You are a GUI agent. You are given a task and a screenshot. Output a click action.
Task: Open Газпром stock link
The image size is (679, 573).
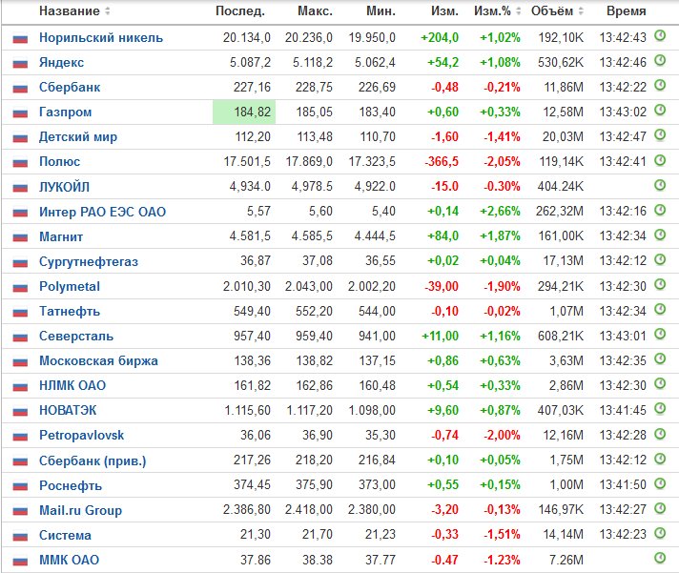pos(66,113)
